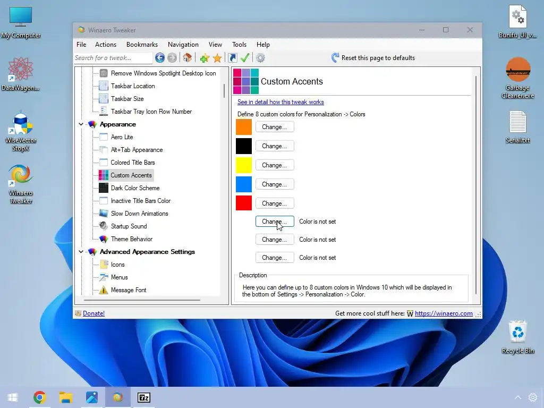The height and width of the screenshot is (408, 544).
Task: Open the View menu
Action: 215,45
